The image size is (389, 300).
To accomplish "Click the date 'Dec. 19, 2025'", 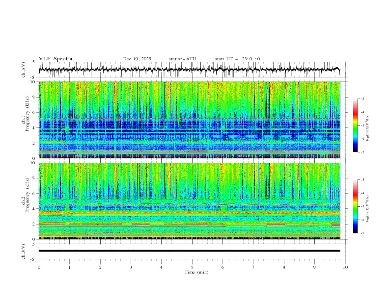I will [x=137, y=59].
